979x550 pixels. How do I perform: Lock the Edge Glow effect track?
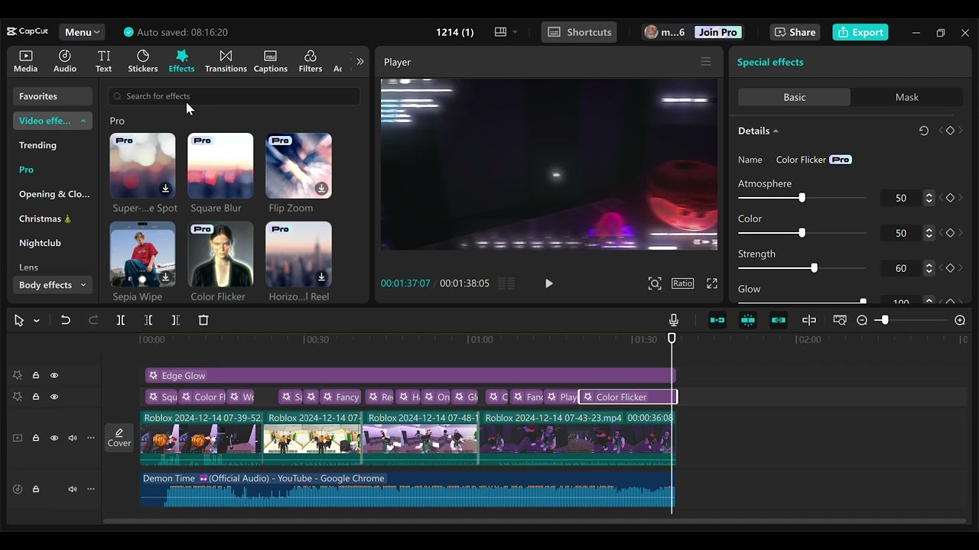coord(36,376)
